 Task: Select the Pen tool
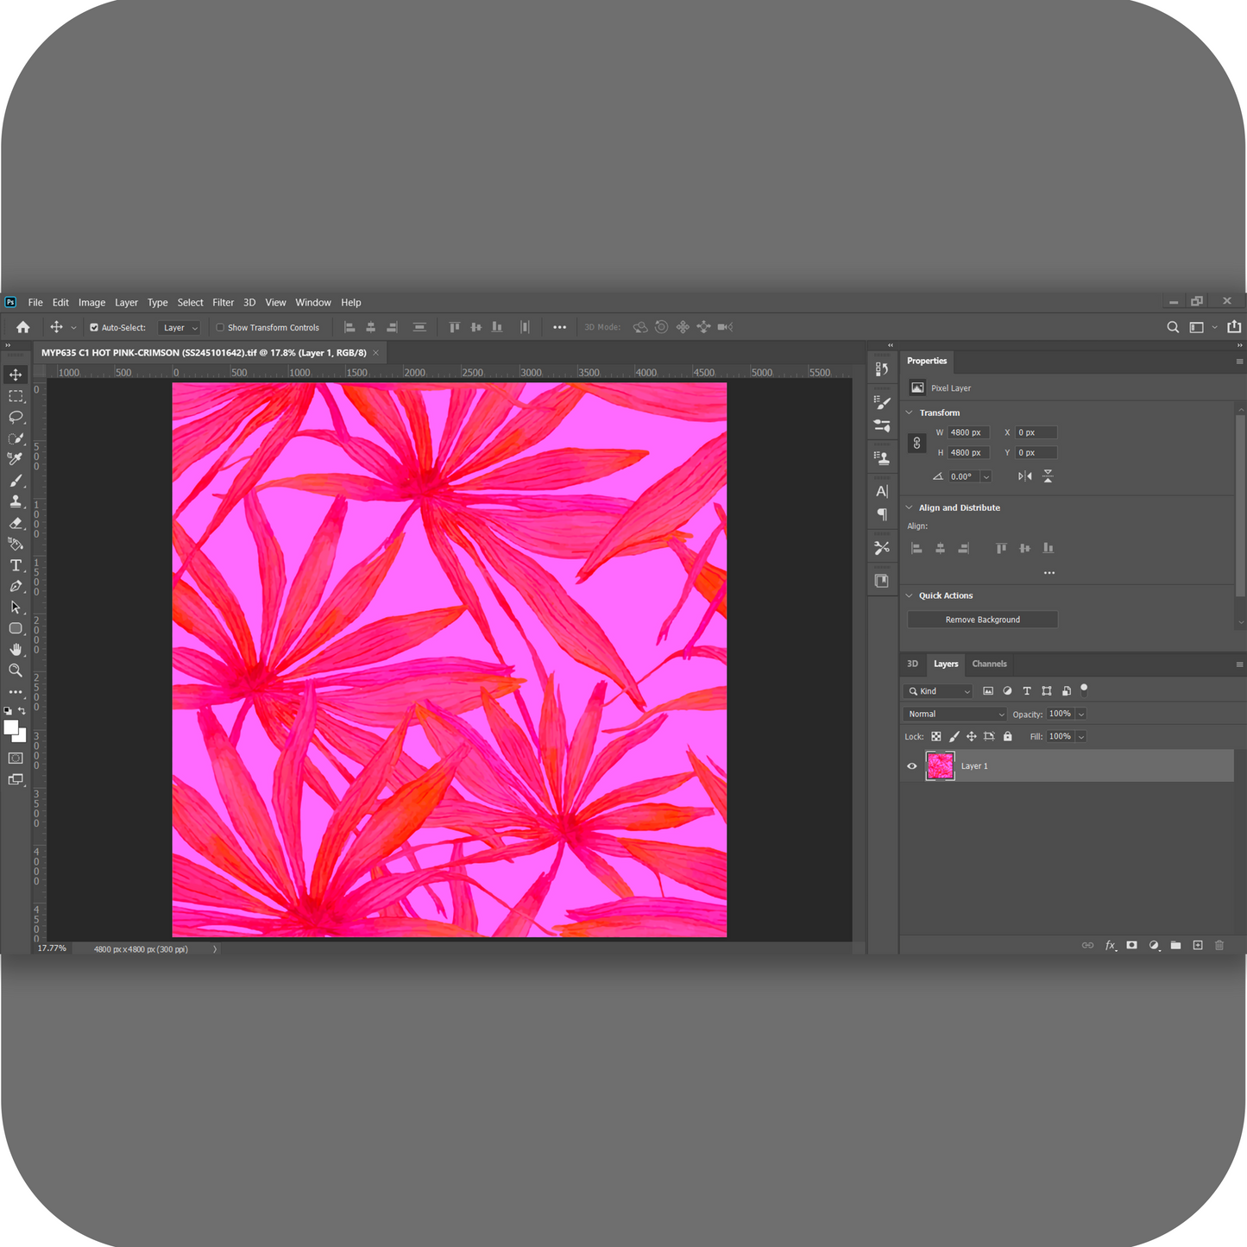16,586
